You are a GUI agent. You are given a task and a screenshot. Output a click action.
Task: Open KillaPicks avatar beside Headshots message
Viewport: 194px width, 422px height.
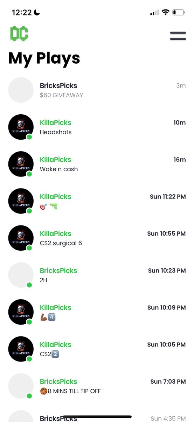21,127
